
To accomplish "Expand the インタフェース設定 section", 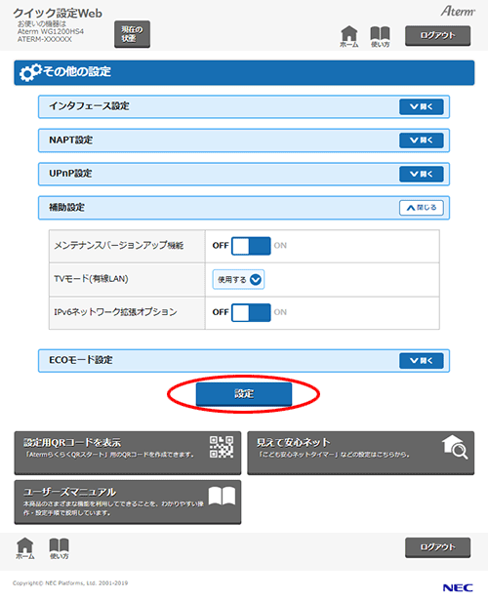I will pyautogui.click(x=422, y=106).
